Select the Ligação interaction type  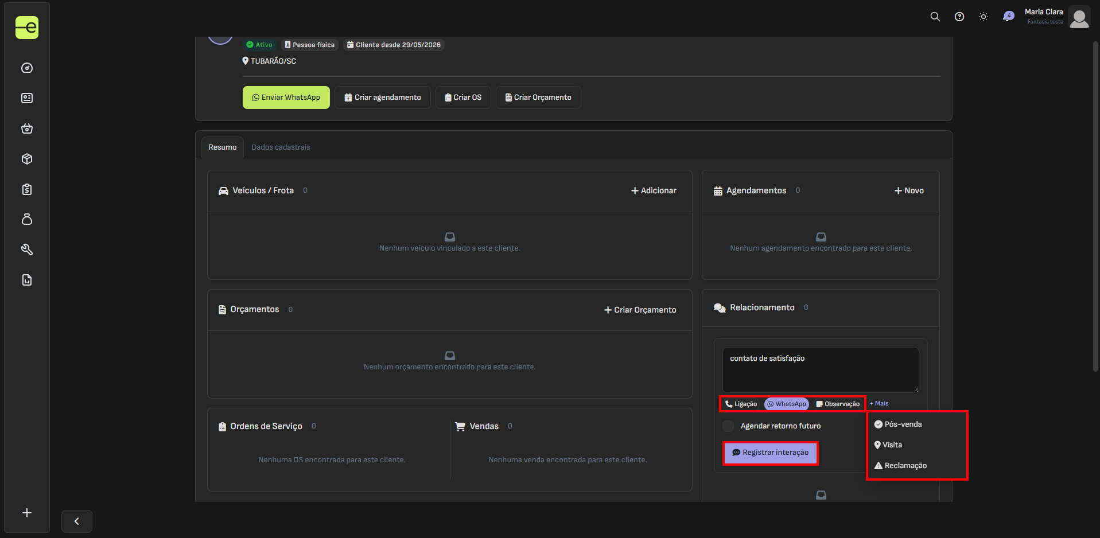click(x=741, y=404)
